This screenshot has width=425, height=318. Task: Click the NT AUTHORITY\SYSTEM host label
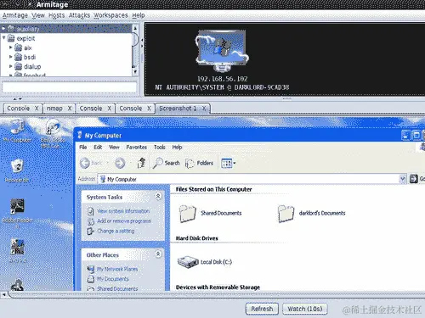[222, 87]
